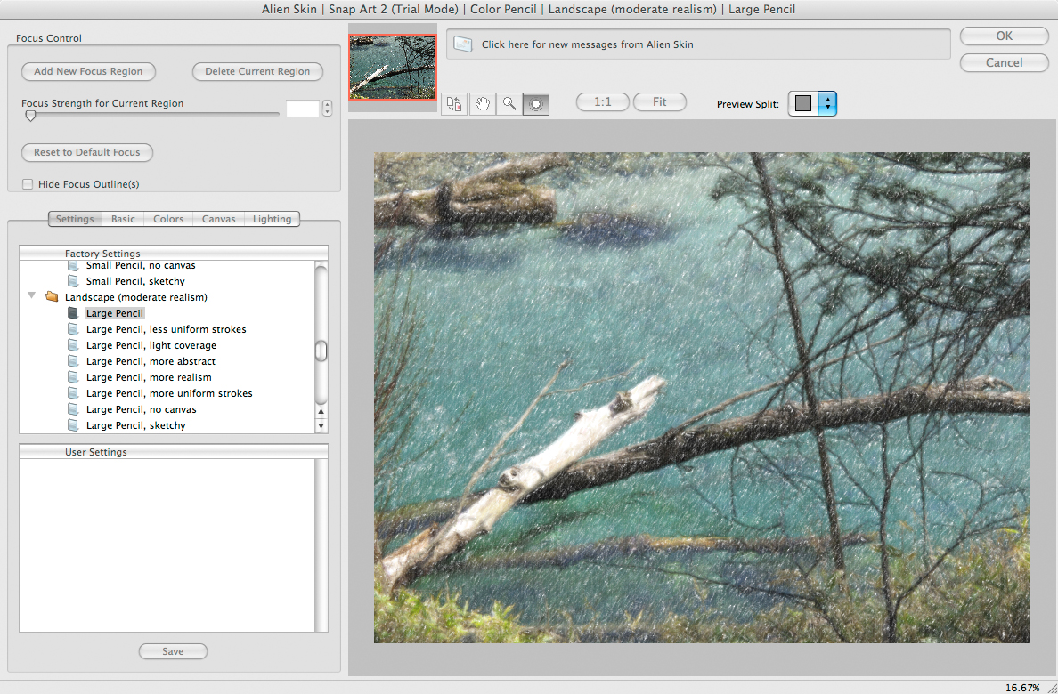Click the Add New Focus Region button
The width and height of the screenshot is (1058, 694).
pyautogui.click(x=88, y=72)
